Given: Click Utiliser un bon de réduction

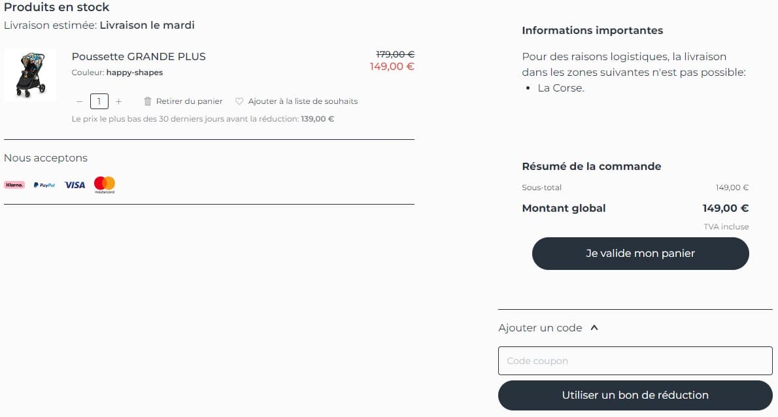Looking at the screenshot, I should coord(635,395).
